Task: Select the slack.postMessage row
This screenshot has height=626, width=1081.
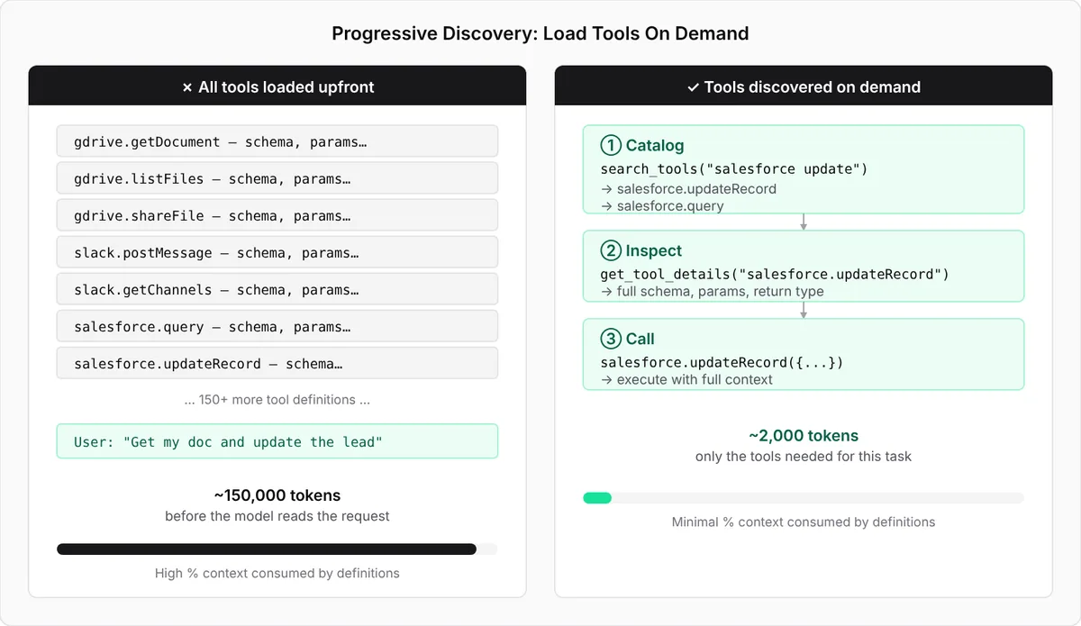Action: 277,253
